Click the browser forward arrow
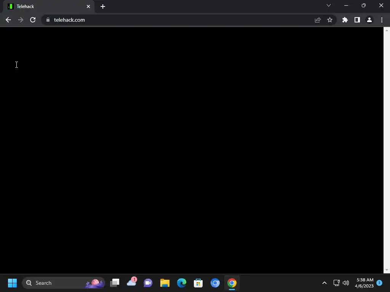 (21, 20)
